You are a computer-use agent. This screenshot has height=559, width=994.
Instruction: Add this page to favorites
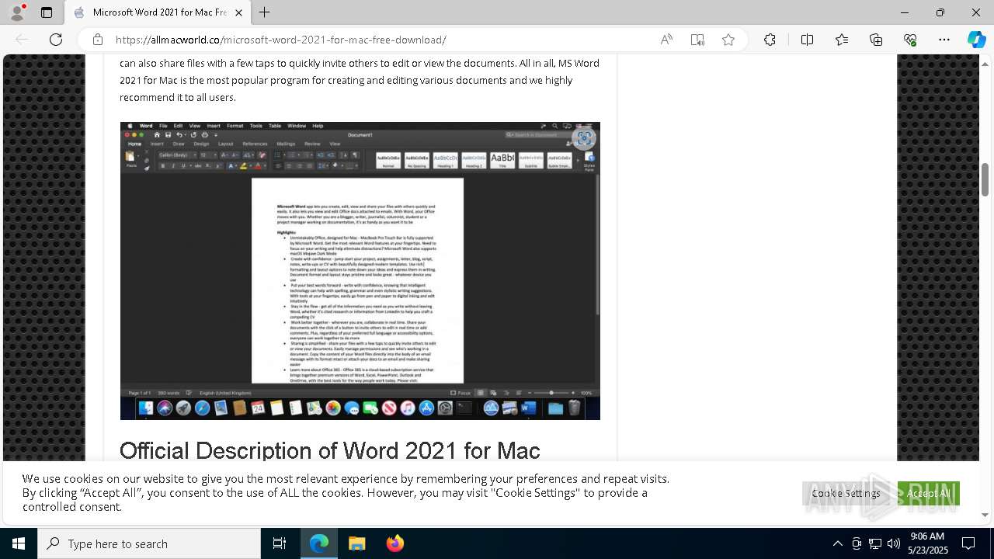tap(728, 40)
